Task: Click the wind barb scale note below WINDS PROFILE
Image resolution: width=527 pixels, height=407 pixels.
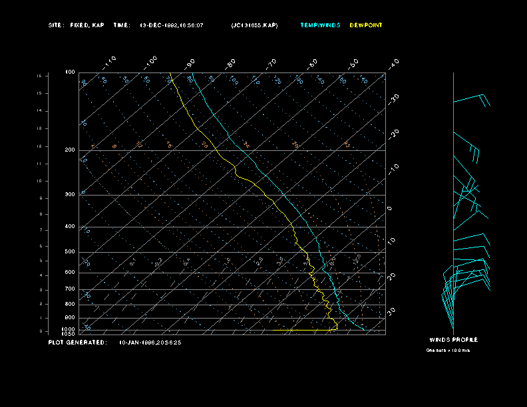Action: click(448, 350)
